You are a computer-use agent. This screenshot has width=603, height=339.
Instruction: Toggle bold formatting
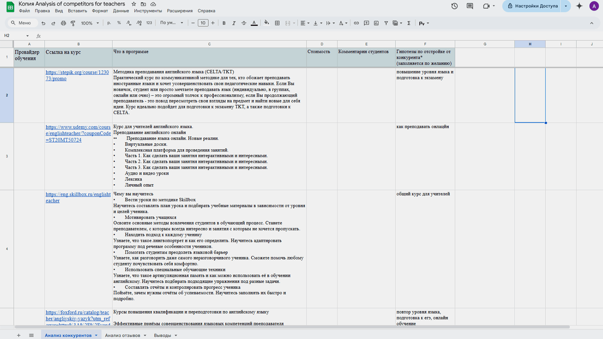tap(224, 23)
